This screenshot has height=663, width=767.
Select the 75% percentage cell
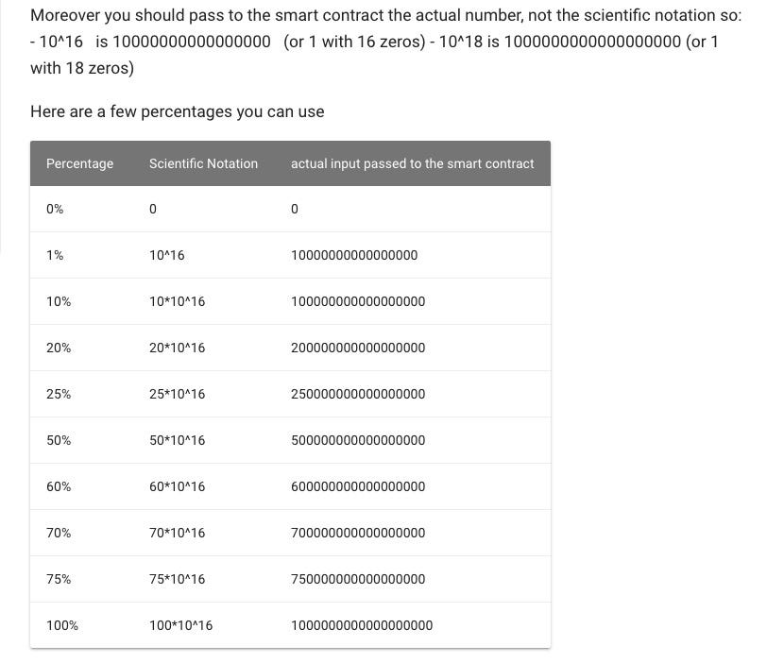pos(59,579)
